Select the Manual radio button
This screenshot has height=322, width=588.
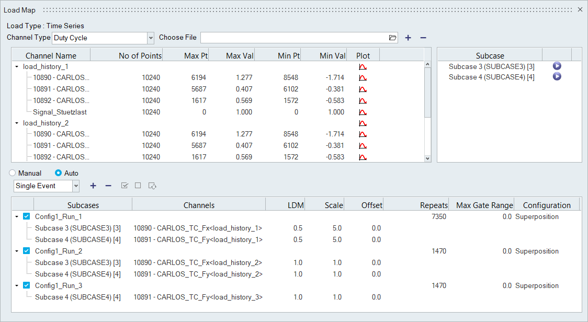(x=13, y=173)
